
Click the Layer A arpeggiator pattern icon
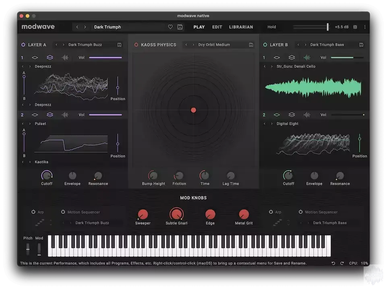pyautogui.click(x=40, y=223)
